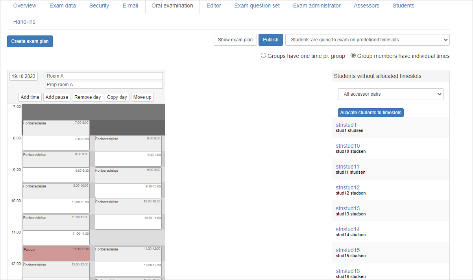Screen dimensions: 473x280
Task: Select Group members have individual times
Action: (x=353, y=56)
